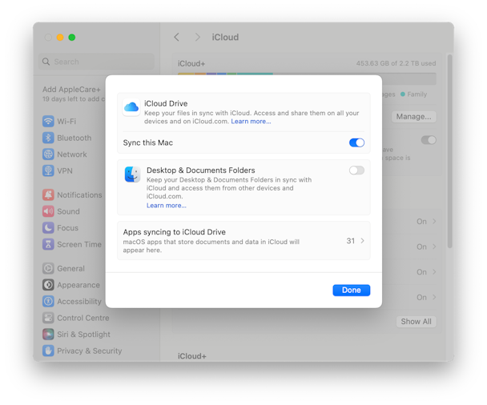Screen dimensions: 487x405
Task: Select Privacy & Security label in sidebar
Action: pos(90,351)
